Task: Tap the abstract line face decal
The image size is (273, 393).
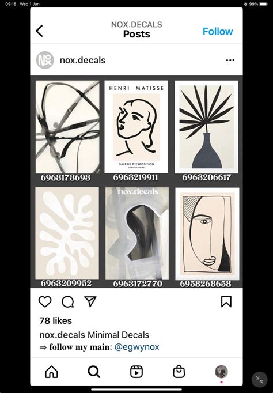Action: coord(207,233)
